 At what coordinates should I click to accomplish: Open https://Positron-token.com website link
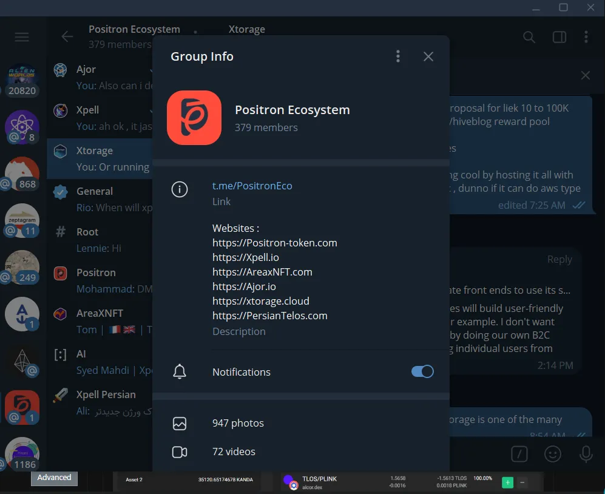point(275,243)
